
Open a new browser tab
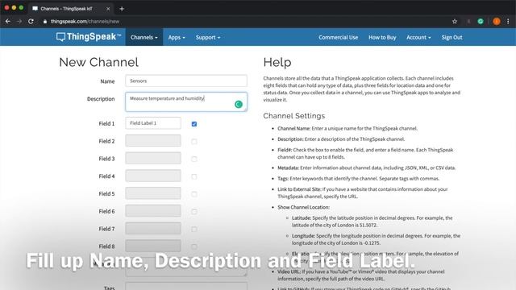click(122, 9)
